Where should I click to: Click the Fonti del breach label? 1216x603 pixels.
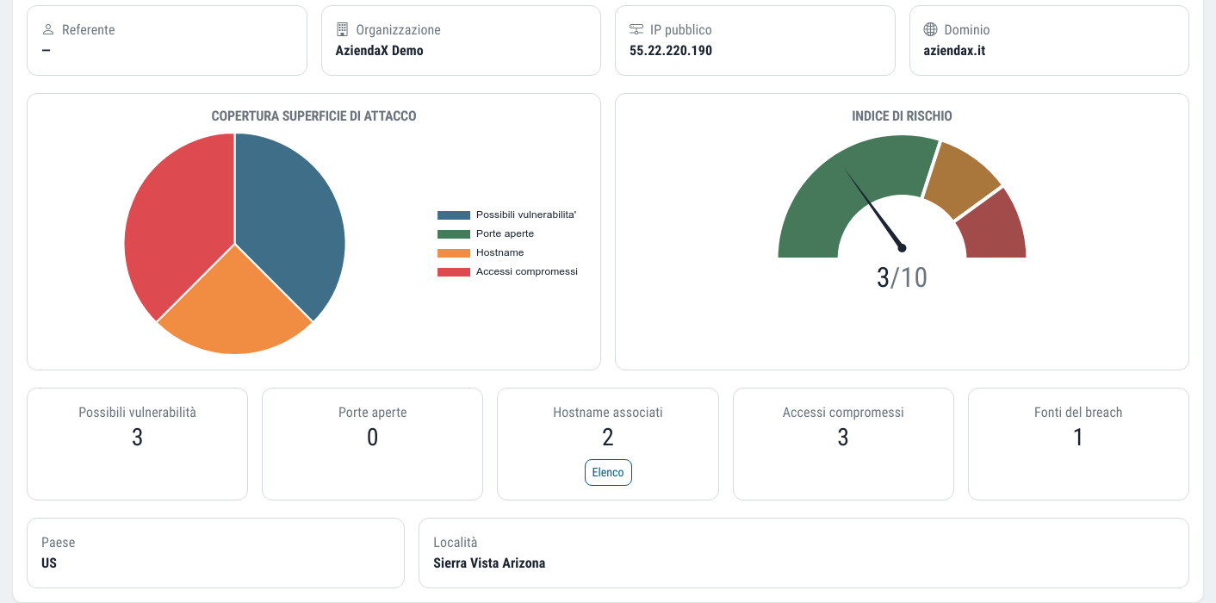point(1078,413)
